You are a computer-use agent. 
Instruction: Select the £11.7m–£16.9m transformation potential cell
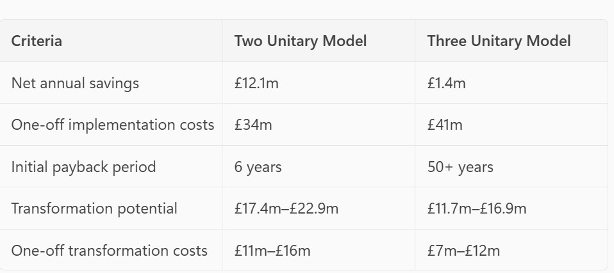point(477,208)
